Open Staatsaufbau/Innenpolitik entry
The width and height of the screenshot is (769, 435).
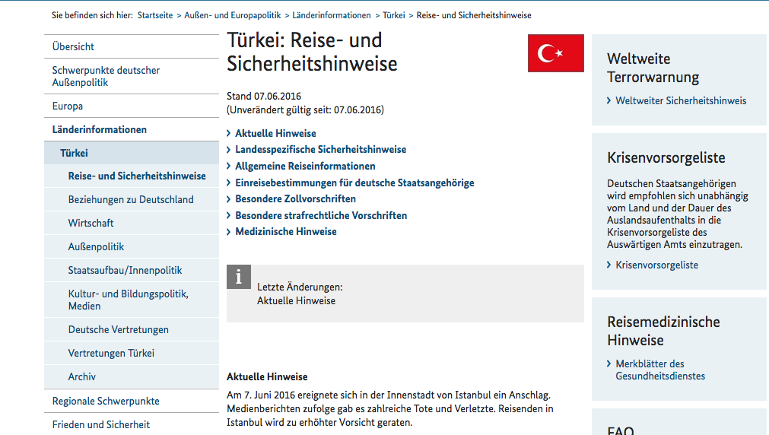[125, 270]
